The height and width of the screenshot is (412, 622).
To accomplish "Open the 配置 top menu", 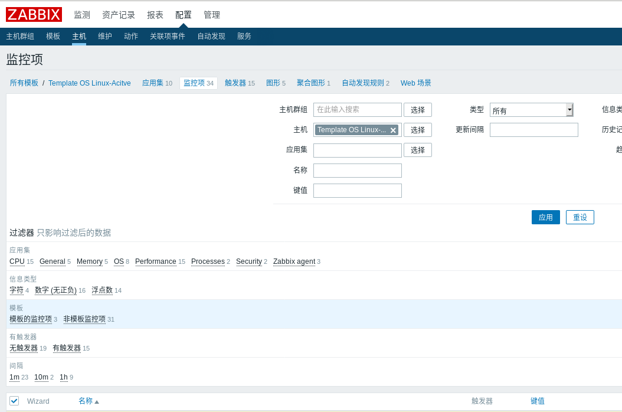I will [184, 15].
